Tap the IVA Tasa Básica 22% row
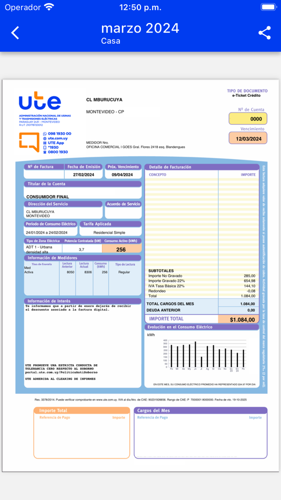Viewport: 281px width, 500px height. (202, 286)
